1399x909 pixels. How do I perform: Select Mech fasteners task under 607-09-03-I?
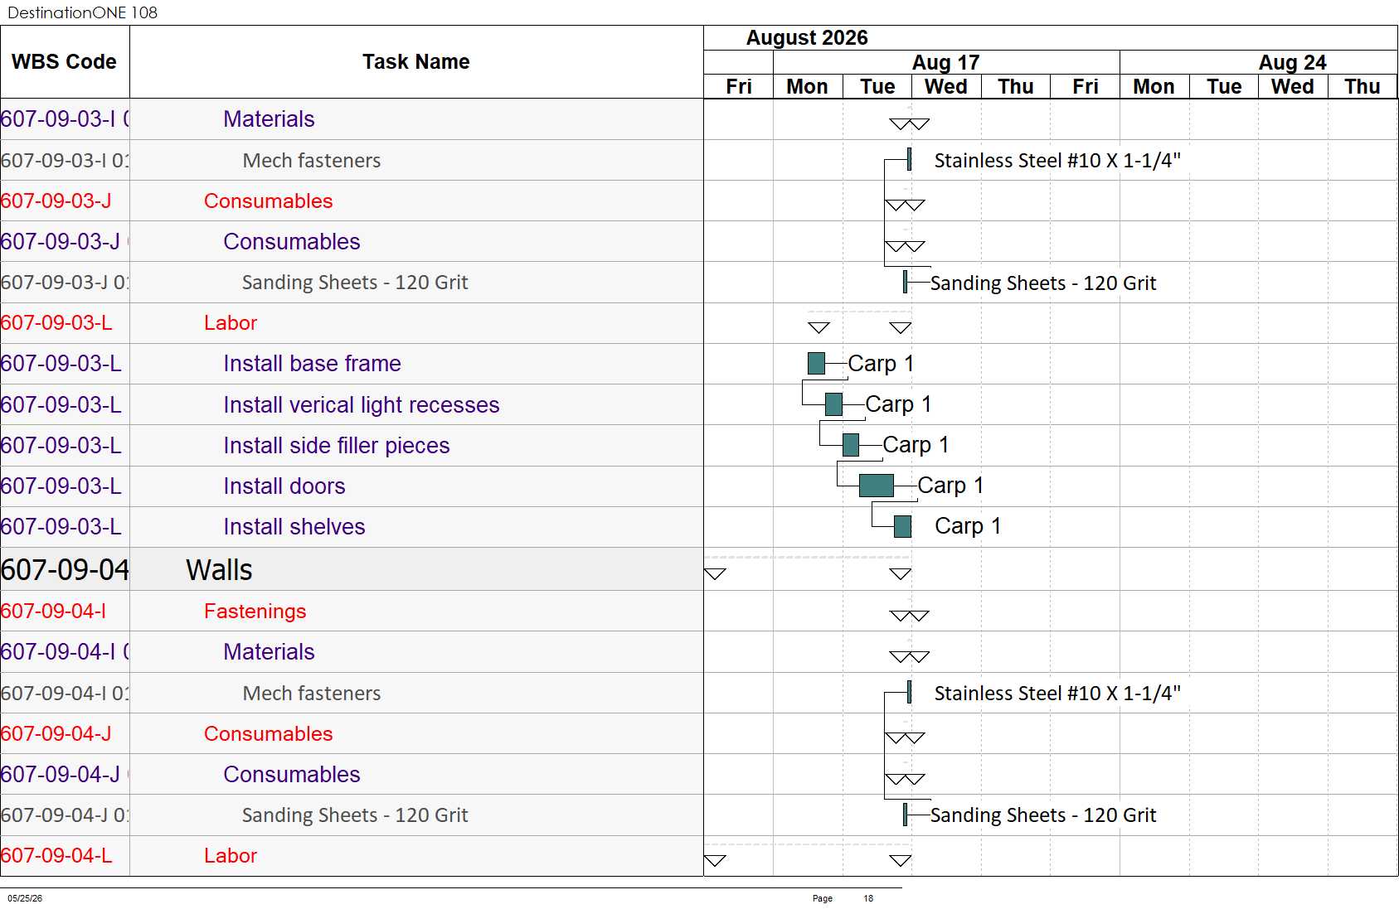(x=312, y=161)
